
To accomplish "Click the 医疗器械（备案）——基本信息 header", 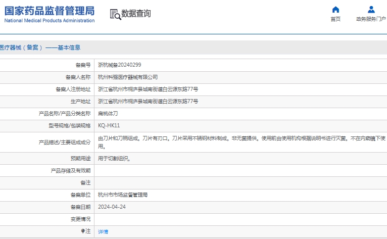I will (40, 47).
